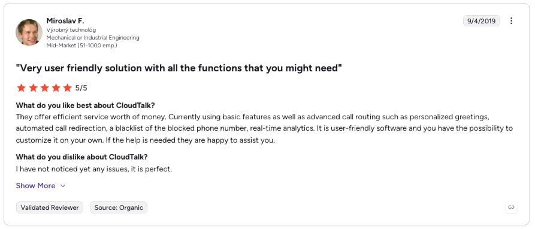Click the 5/5 rating score text
The height and width of the screenshot is (229, 535).
81,88
